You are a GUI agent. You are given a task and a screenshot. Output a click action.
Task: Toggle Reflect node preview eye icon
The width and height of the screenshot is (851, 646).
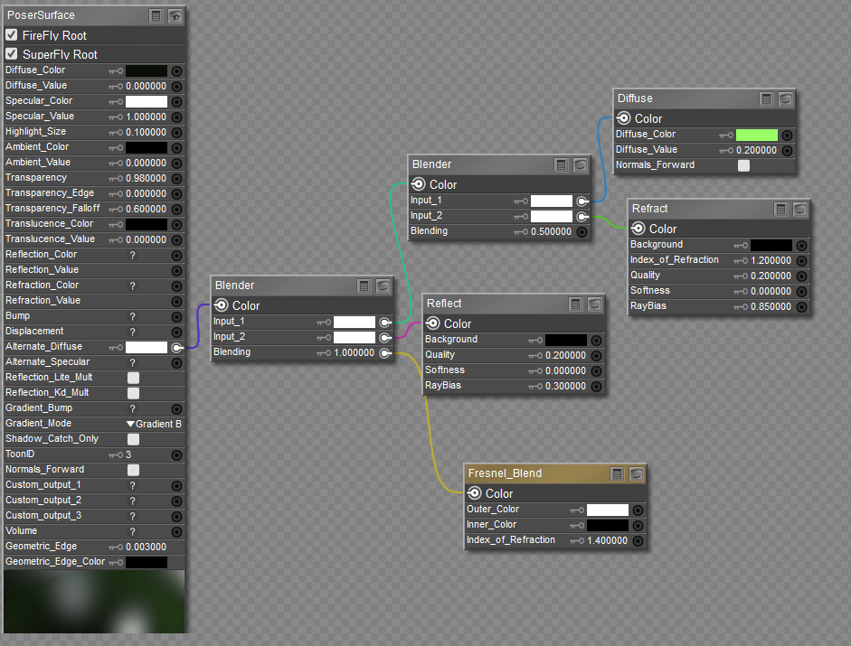click(x=595, y=304)
